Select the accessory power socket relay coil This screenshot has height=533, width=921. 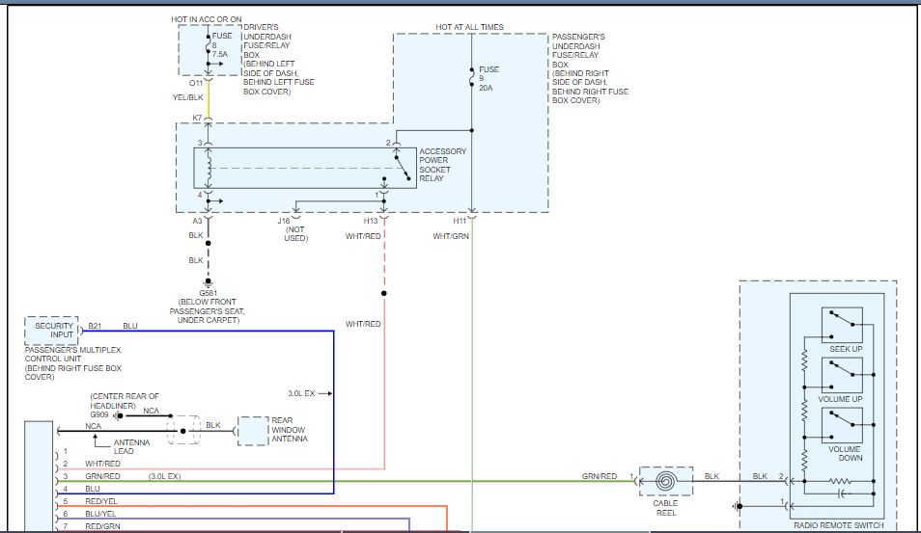tap(207, 169)
